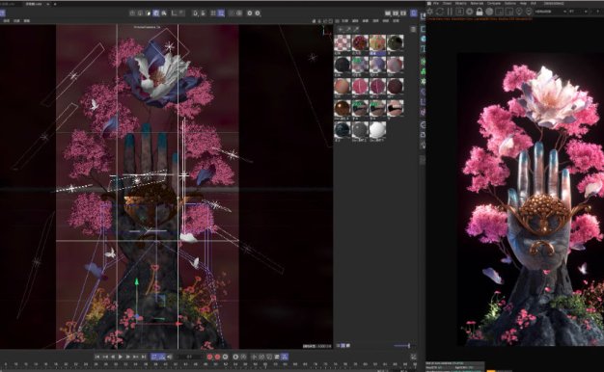Play the animation forward in the timeline
The width and height of the screenshot is (604, 372).
tap(121, 357)
